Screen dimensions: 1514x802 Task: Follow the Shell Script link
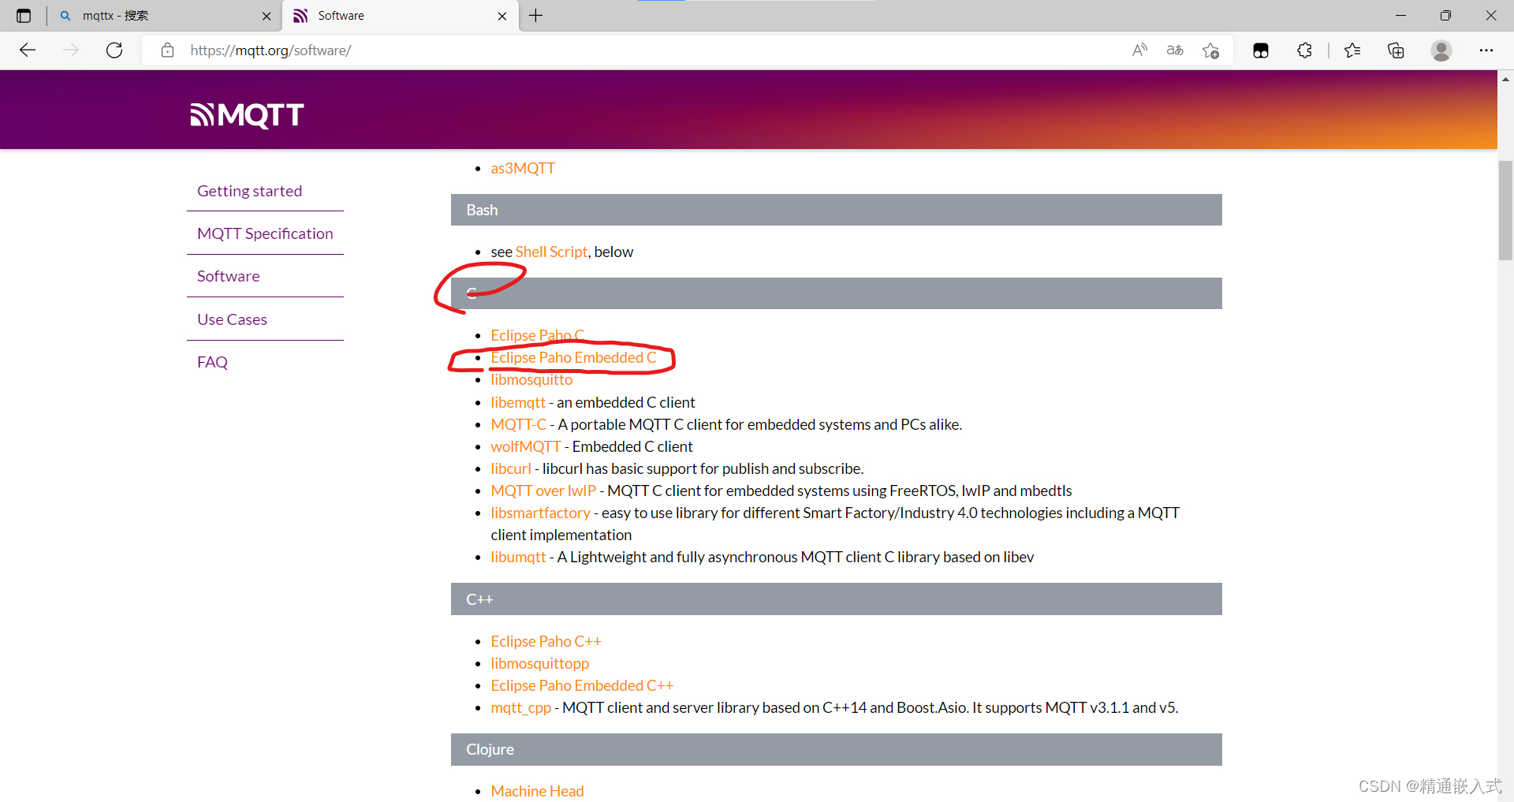551,252
